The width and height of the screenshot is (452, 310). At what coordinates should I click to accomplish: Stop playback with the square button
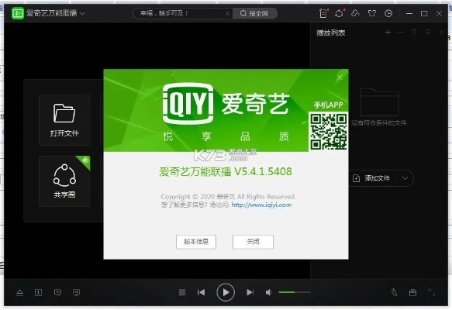182,292
